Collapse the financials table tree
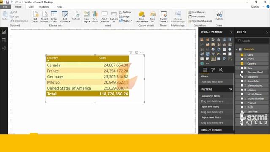 (x=237, y=49)
